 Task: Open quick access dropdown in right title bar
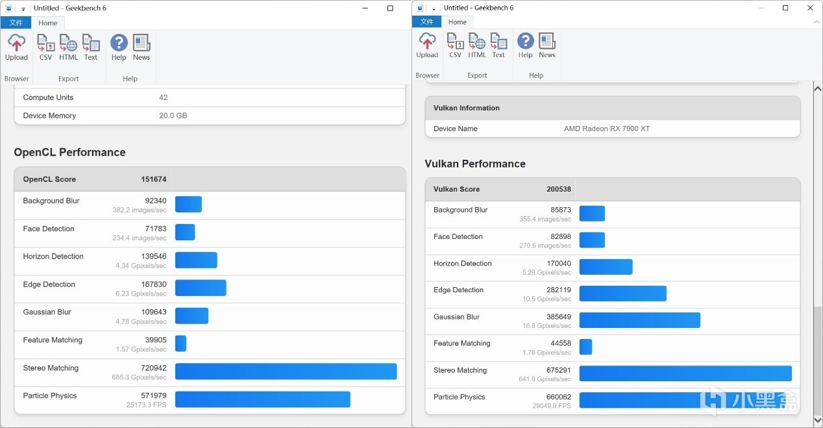[x=434, y=8]
